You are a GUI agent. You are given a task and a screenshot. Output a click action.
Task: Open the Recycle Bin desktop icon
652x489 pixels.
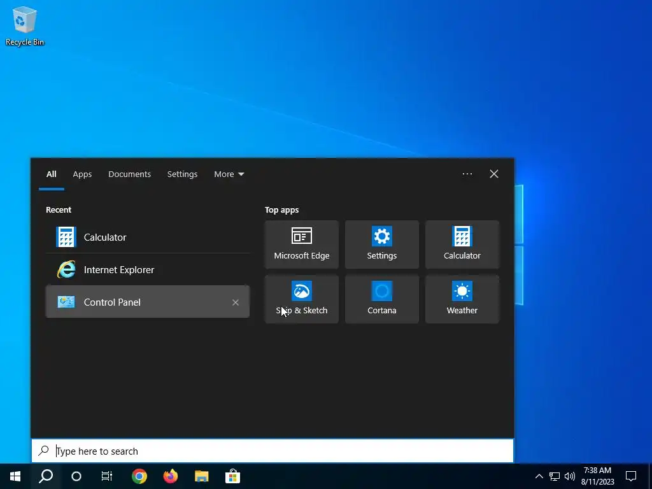[x=25, y=25]
